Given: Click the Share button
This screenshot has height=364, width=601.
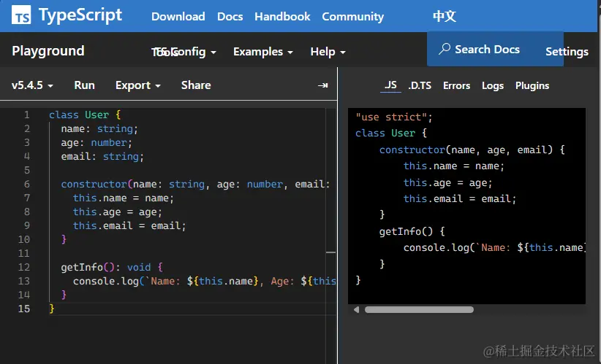Looking at the screenshot, I should [x=196, y=85].
